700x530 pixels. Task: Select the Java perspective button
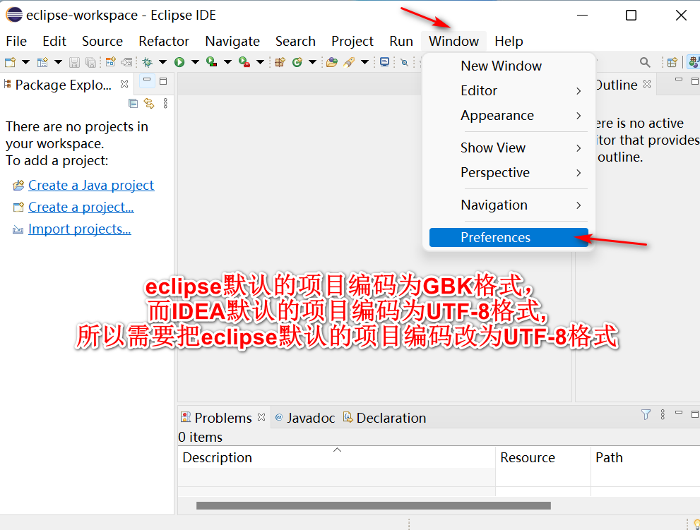tap(694, 62)
